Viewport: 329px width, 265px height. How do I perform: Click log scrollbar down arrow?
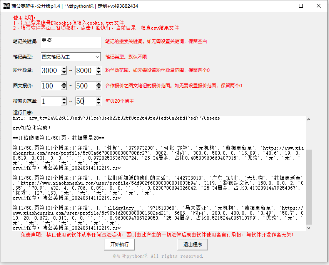(x=309, y=228)
